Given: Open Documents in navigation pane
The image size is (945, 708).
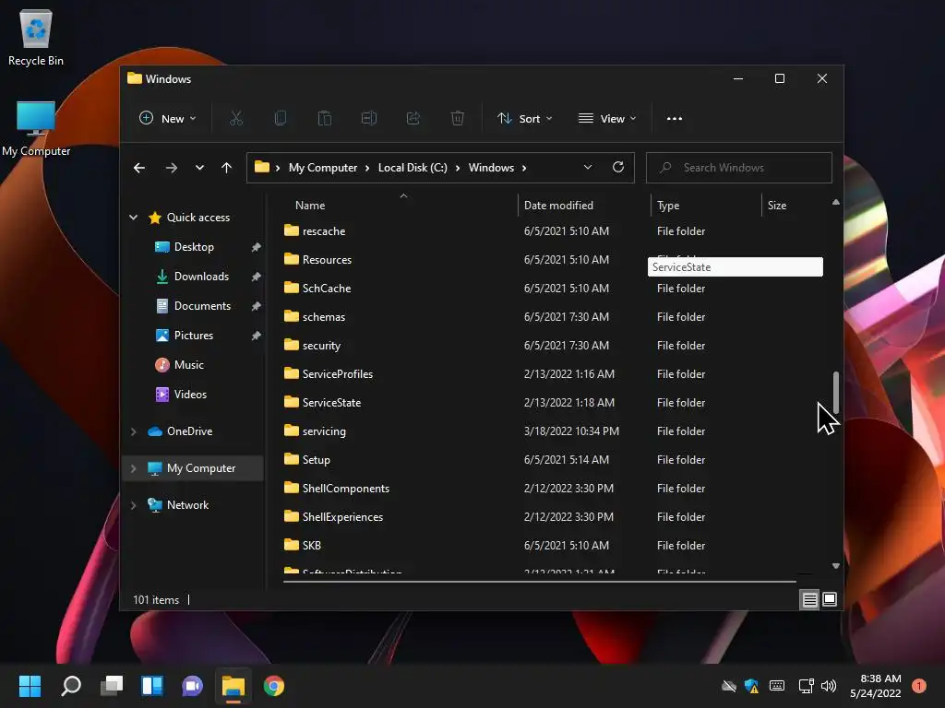Looking at the screenshot, I should coord(202,306).
